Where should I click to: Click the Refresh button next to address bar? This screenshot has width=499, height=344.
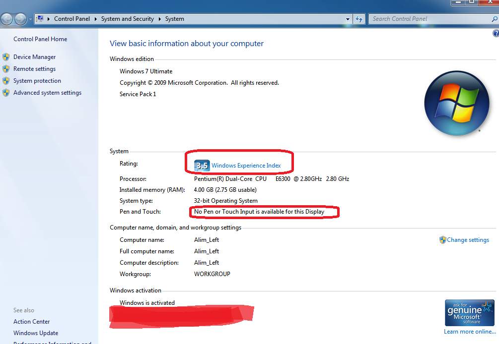(x=359, y=19)
